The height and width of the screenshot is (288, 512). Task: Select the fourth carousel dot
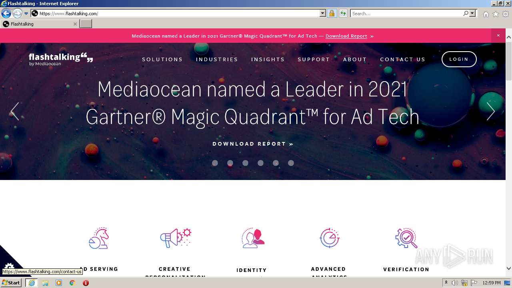pyautogui.click(x=260, y=163)
